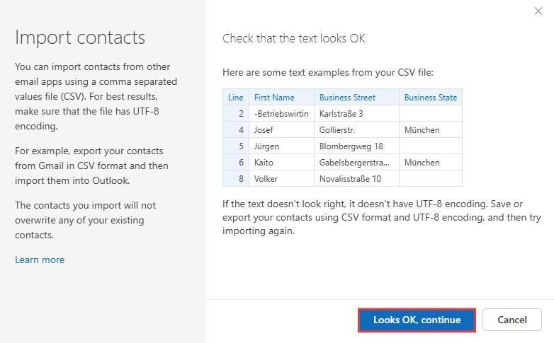Click the Line column header
Image resolution: width=554 pixels, height=343 pixels.
[x=236, y=98]
